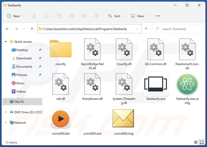The height and width of the screenshot is (147, 207).
Task: Select This PC in navigation pane
Action: coord(22,102)
